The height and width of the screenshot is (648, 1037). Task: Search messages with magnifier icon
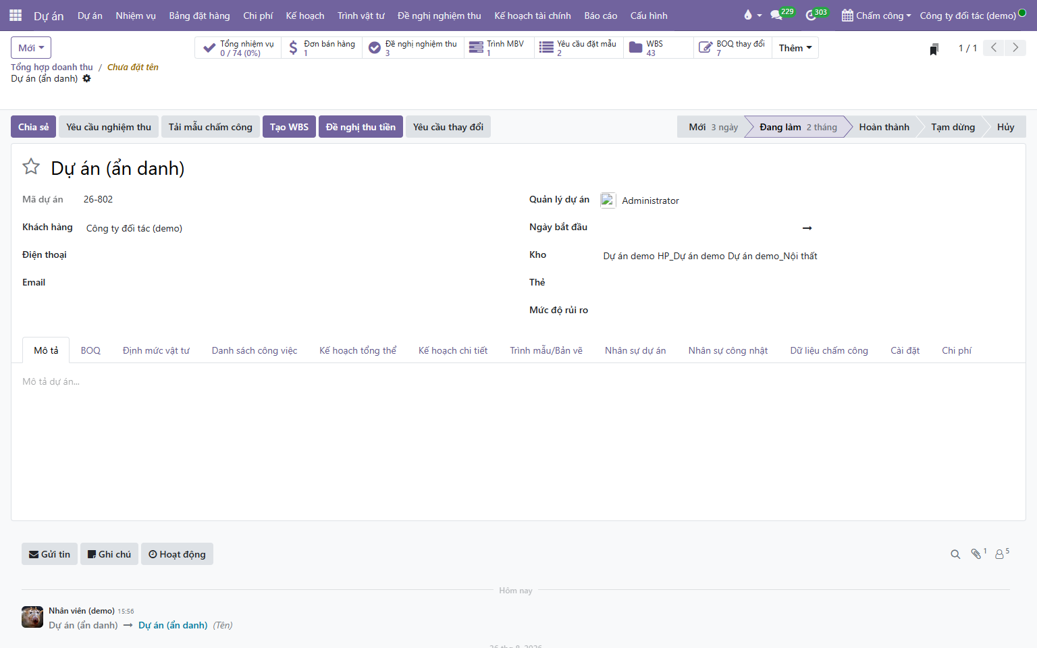(955, 554)
